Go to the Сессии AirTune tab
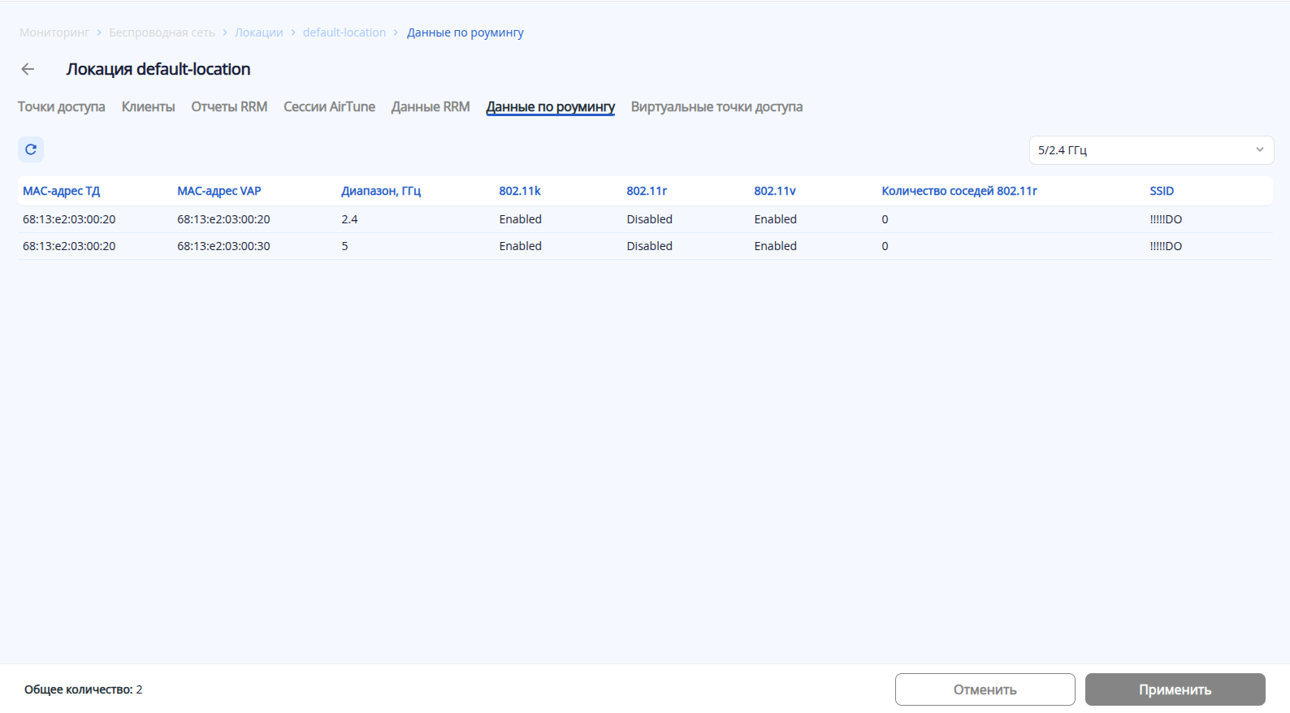This screenshot has width=1290, height=713. (x=329, y=107)
